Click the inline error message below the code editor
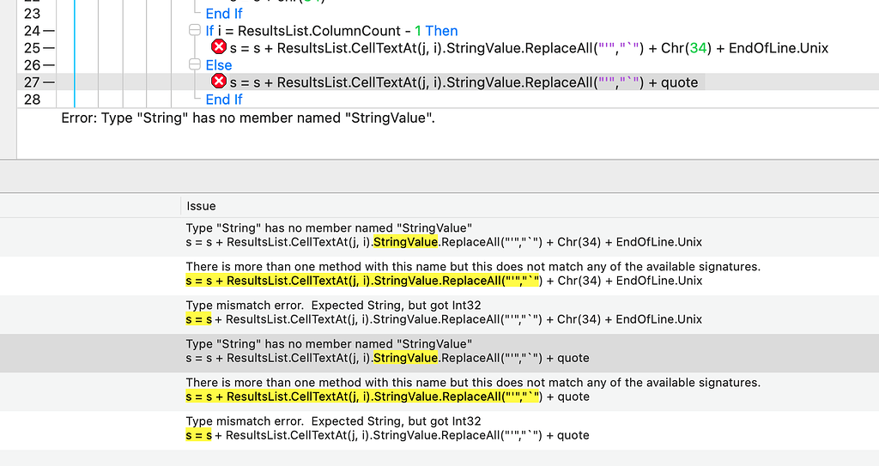This screenshot has width=879, height=466. point(248,118)
